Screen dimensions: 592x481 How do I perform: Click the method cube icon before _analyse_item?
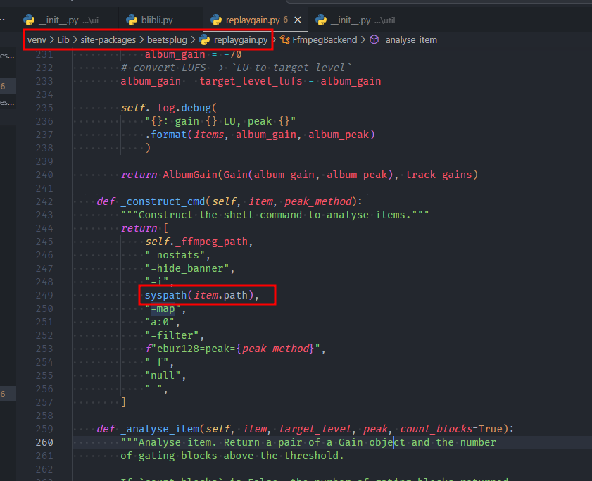click(374, 39)
